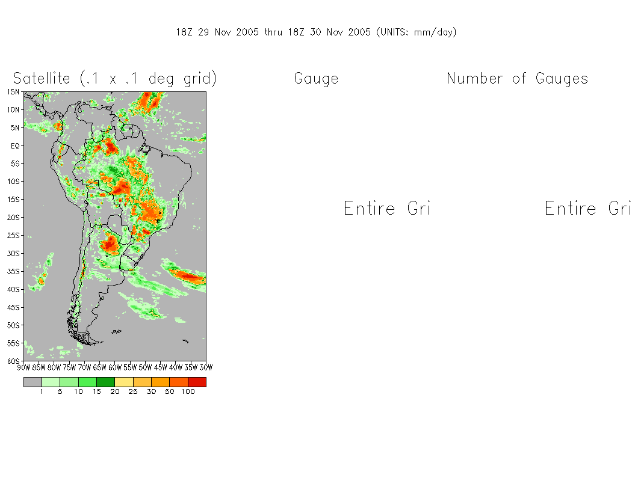Viewport: 632px width, 481px height.
Task: Click the Number of Gauges heading
Action: point(518,79)
